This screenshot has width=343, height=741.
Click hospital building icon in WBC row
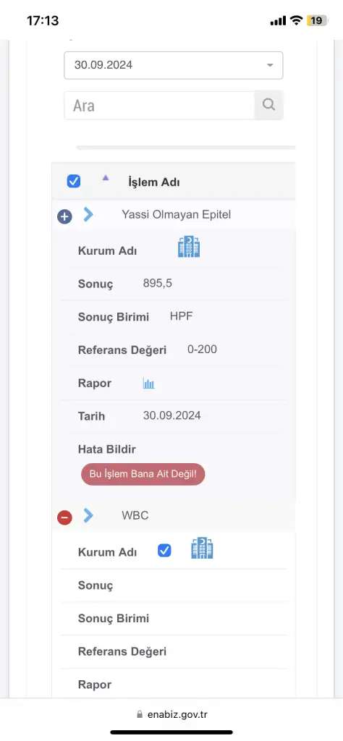[202, 548]
